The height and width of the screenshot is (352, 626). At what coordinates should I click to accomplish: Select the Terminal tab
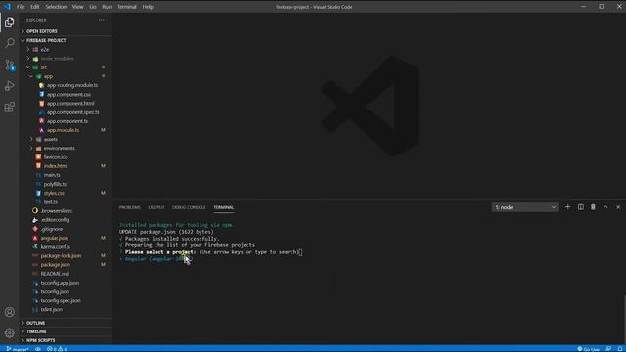coord(224,207)
